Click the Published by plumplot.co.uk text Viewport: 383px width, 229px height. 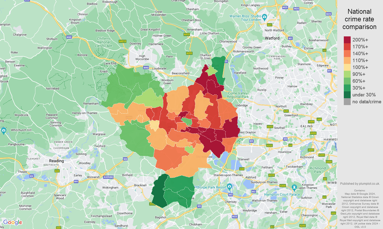pyautogui.click(x=360, y=183)
